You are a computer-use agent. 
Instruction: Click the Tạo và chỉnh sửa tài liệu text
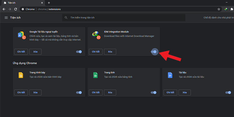coord(192,77)
